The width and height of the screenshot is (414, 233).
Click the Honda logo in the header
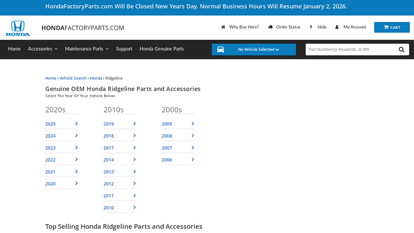pos(18,28)
